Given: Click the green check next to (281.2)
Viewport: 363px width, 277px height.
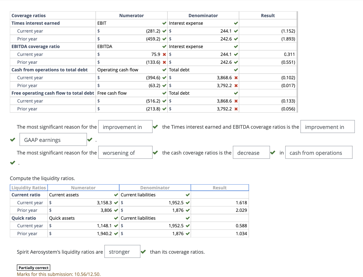Looking at the screenshot, I should pyautogui.click(x=164, y=31).
